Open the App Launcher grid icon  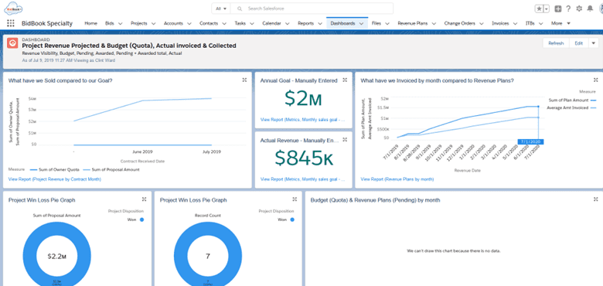click(10, 23)
